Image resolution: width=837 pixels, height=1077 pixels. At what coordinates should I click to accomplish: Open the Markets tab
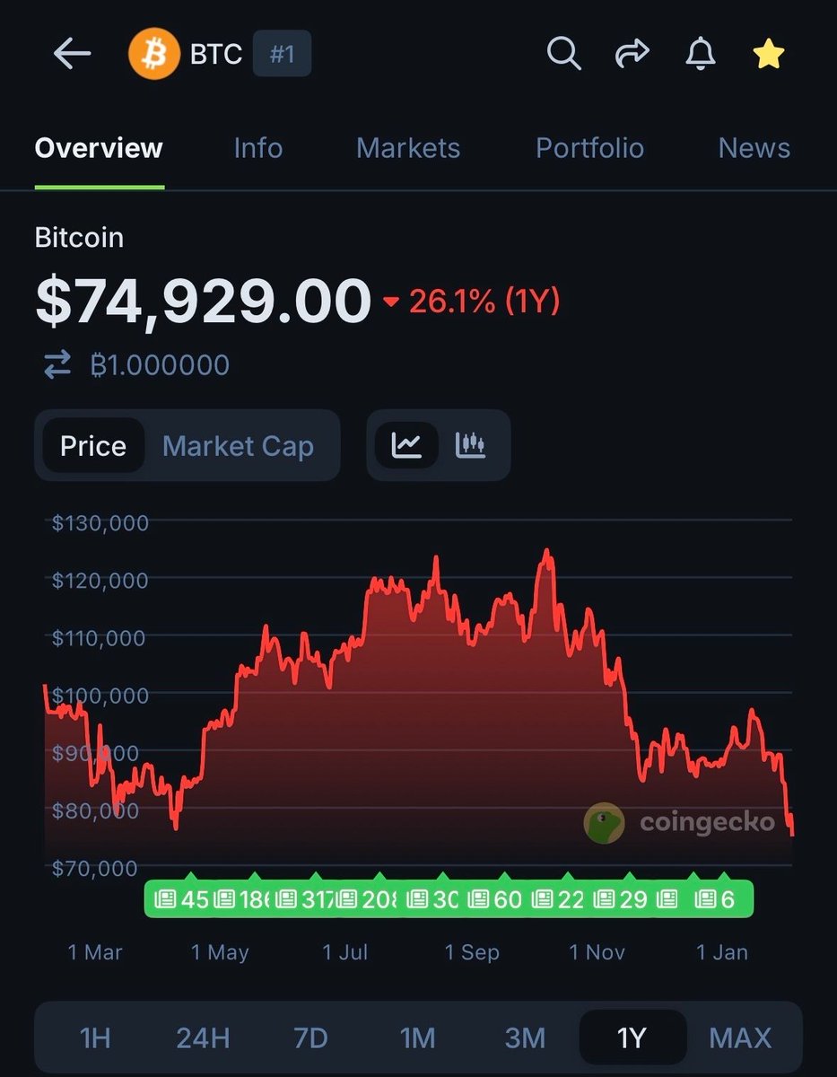click(x=408, y=148)
